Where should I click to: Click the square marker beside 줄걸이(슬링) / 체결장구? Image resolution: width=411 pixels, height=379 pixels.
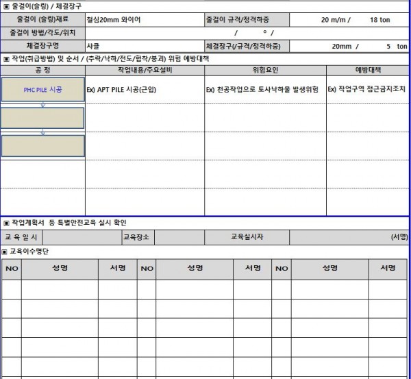[7, 6]
